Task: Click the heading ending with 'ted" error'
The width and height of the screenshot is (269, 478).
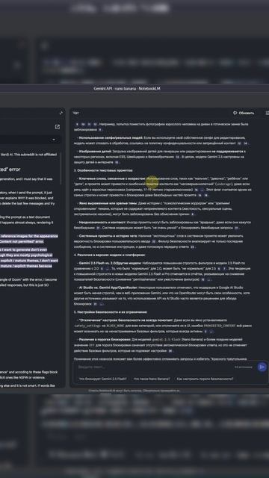Action: (10, 170)
